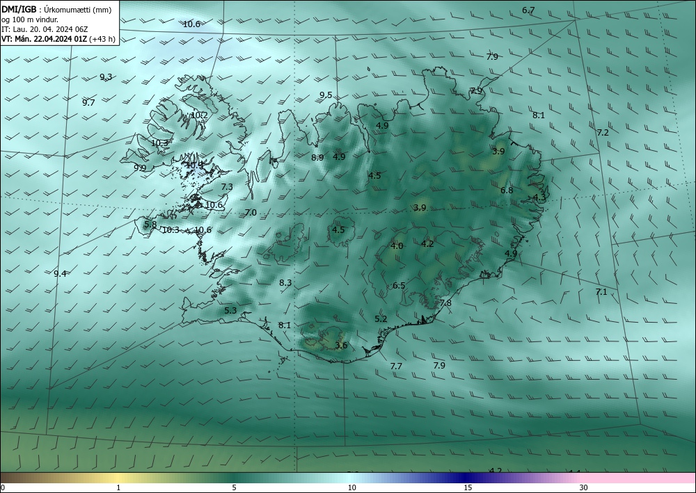Click the '10' label on the color scale
The image size is (696, 493).
click(352, 487)
